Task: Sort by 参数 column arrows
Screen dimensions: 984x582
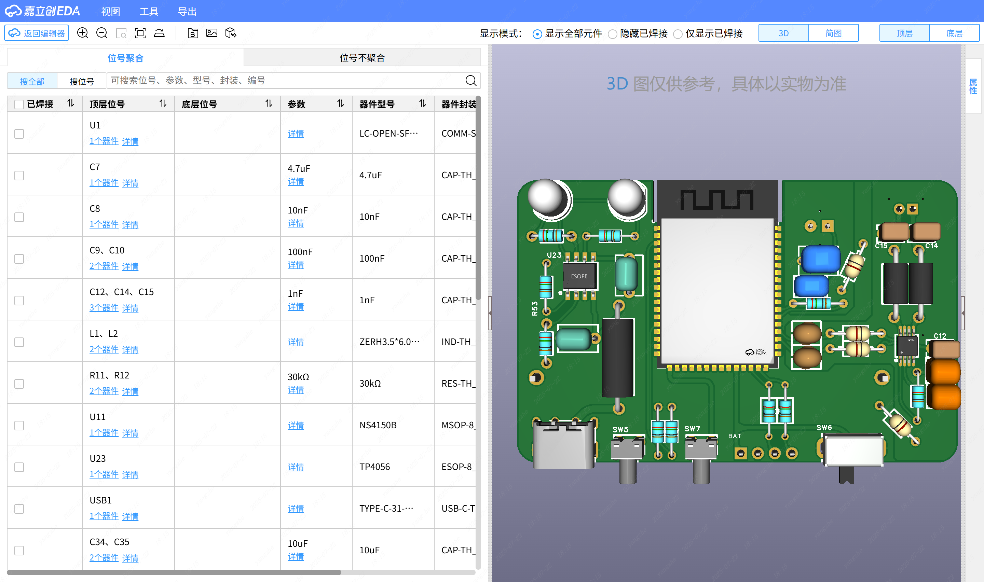Action: pyautogui.click(x=340, y=103)
